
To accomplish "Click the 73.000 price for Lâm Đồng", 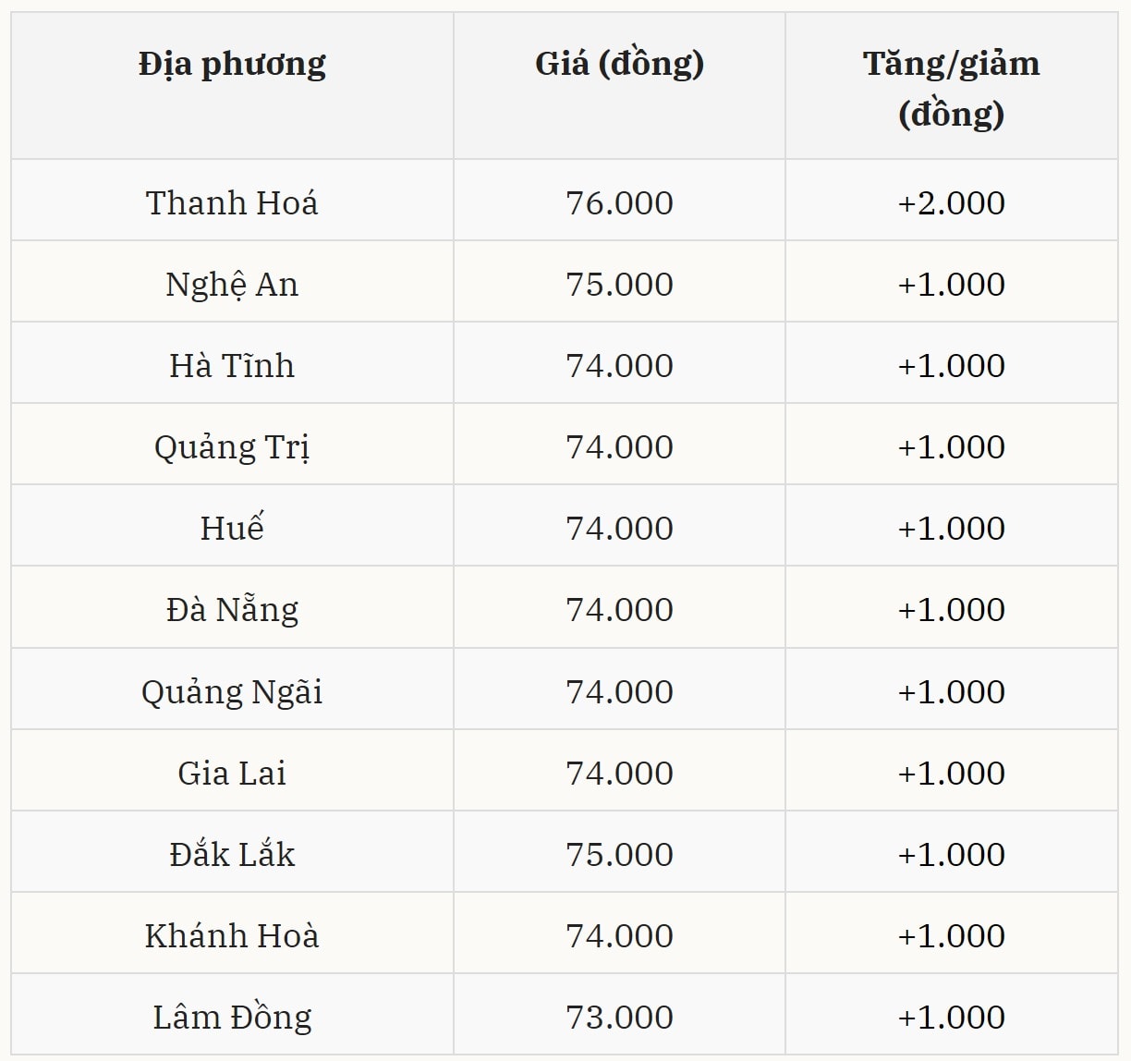I will (x=619, y=1017).
